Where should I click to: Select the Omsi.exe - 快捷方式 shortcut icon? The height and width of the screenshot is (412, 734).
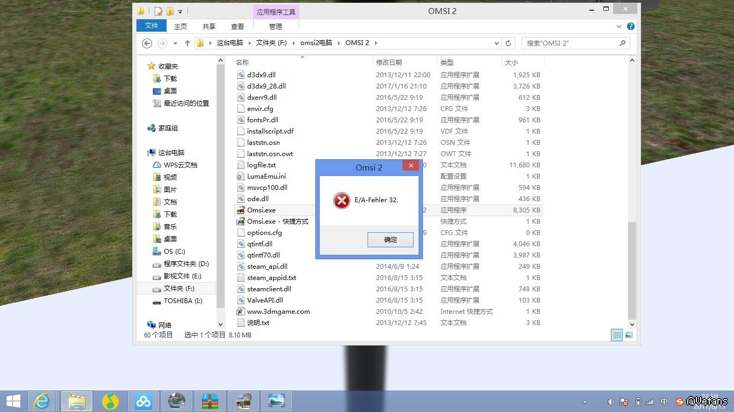[241, 222]
